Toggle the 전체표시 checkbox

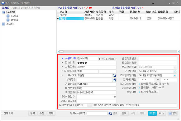click(x=2, y=113)
